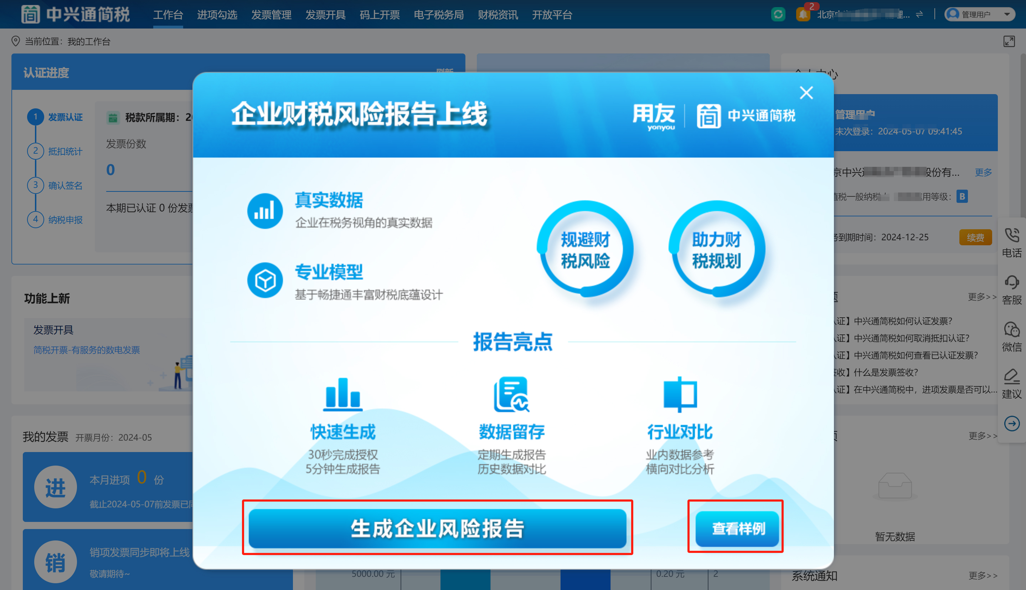Click the switch company arrows icon
The height and width of the screenshot is (590, 1026).
[919, 15]
